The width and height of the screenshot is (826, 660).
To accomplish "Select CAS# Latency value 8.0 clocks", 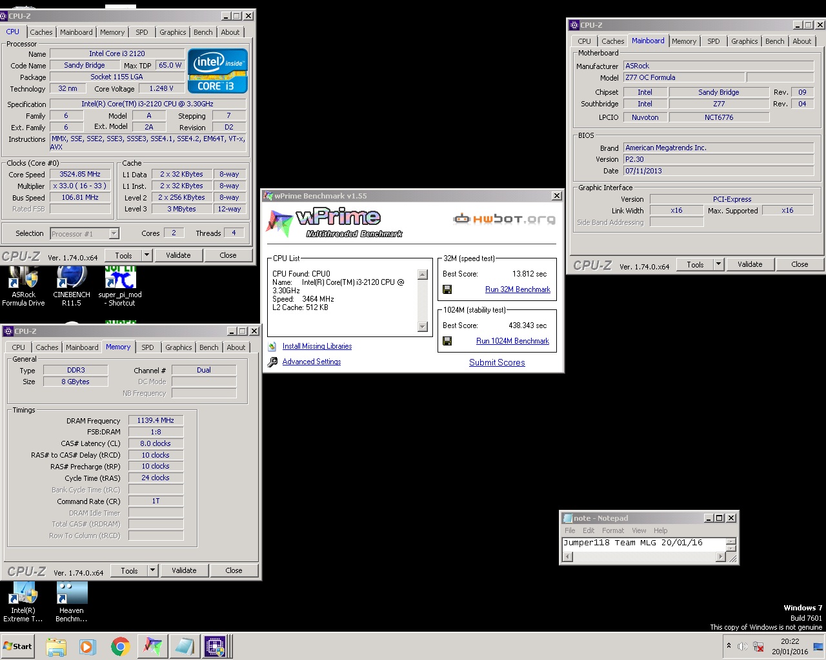I will pyautogui.click(x=156, y=443).
